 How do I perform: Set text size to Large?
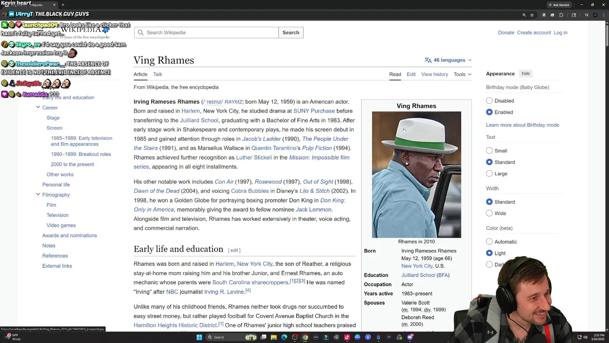[489, 173]
